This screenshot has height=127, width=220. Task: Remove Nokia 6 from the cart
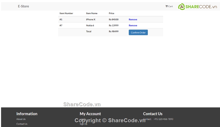[x=133, y=26]
